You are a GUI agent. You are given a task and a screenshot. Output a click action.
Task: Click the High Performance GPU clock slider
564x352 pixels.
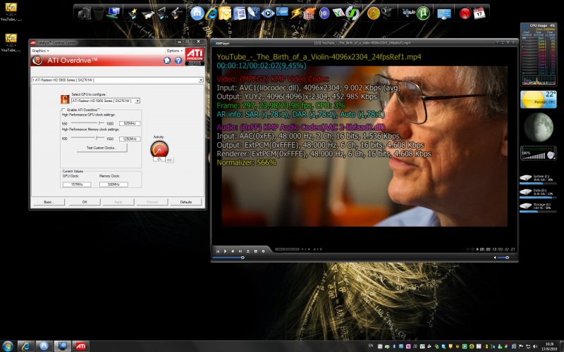(87, 122)
